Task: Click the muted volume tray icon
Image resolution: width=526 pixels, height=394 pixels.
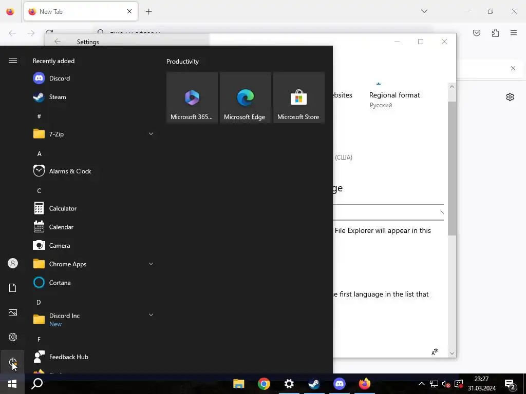Action: pyautogui.click(x=446, y=384)
